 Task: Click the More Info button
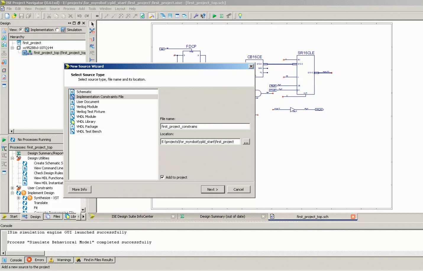click(80, 189)
